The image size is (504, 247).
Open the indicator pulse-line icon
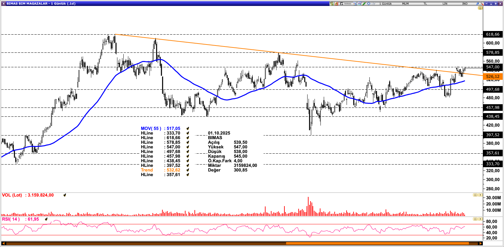coord(373,4)
